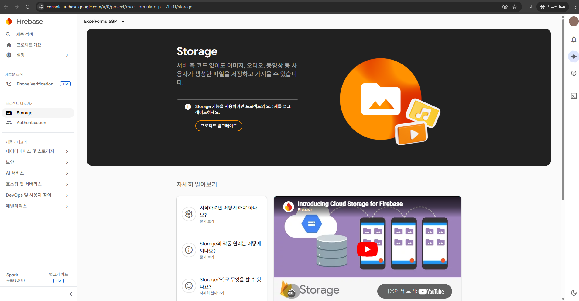Open Cloud Shell terminal icon
The width and height of the screenshot is (579, 301).
[x=574, y=96]
